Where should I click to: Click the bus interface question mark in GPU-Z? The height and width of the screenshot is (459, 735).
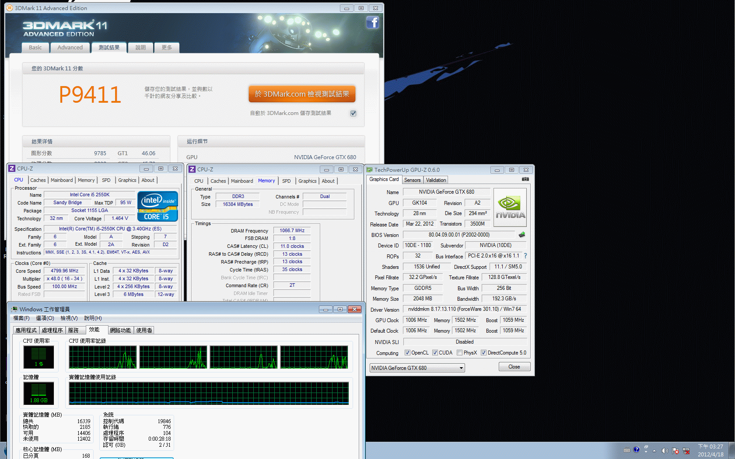(525, 256)
